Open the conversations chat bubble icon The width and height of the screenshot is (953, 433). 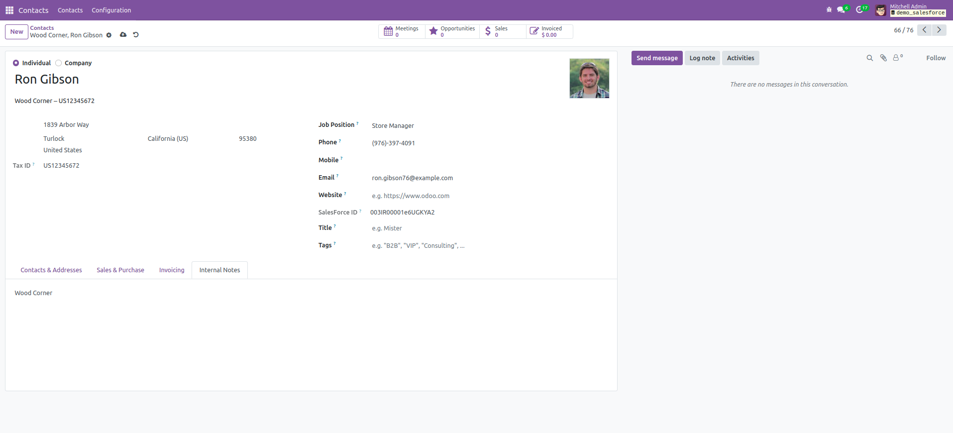(x=841, y=10)
